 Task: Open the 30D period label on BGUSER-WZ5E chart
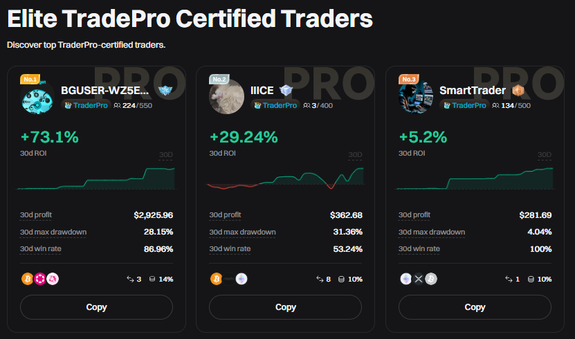click(165, 155)
